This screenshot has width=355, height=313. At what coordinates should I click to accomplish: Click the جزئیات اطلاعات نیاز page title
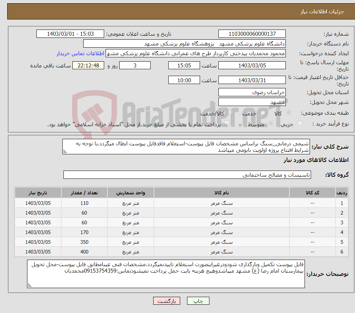point(322,12)
